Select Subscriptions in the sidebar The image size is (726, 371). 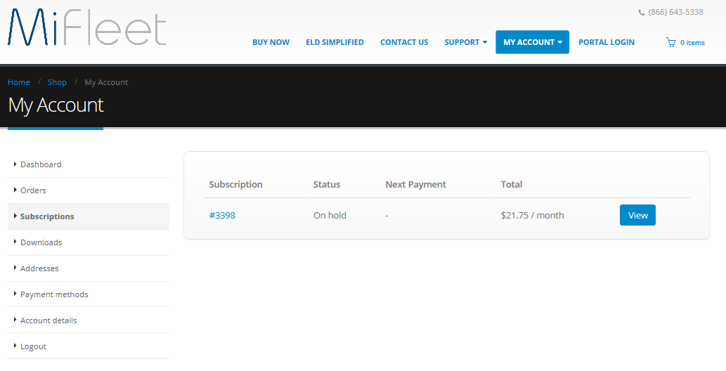tap(47, 216)
